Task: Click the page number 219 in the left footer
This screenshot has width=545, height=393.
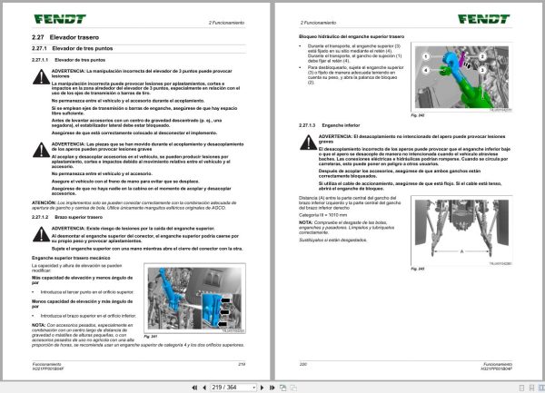Action: click(x=242, y=364)
